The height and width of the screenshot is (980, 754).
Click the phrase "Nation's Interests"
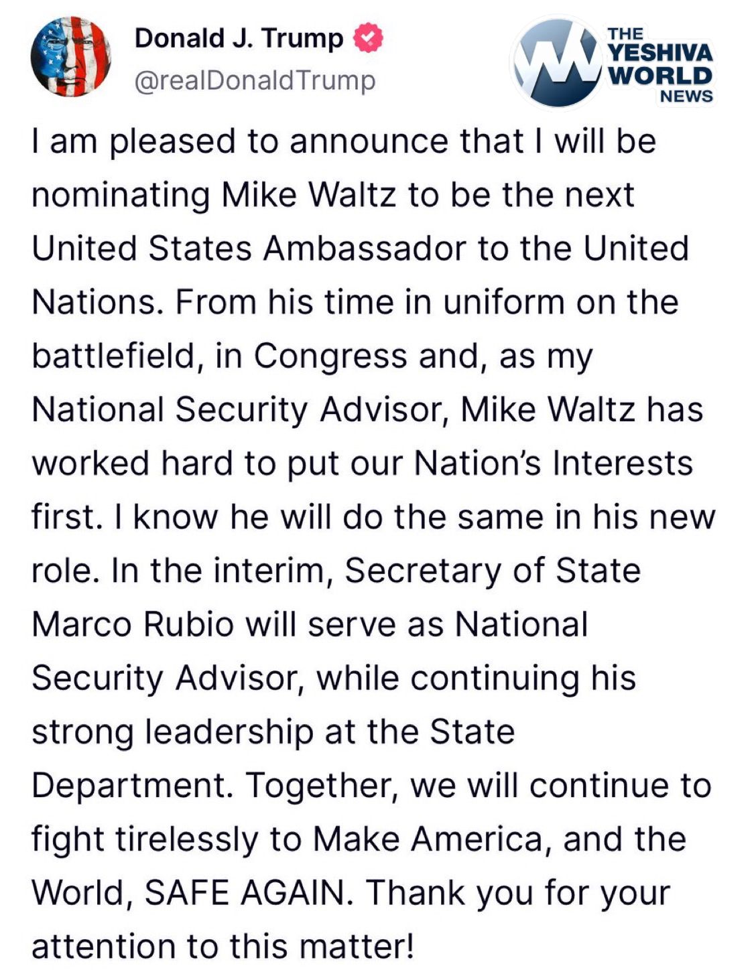[553, 464]
